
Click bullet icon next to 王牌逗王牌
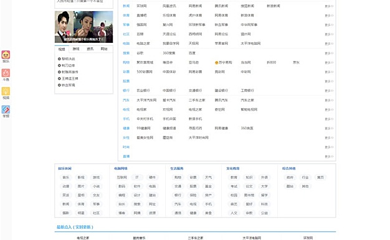tap(59, 78)
